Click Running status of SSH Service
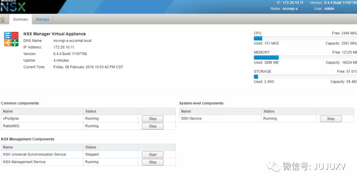 [270, 119]
